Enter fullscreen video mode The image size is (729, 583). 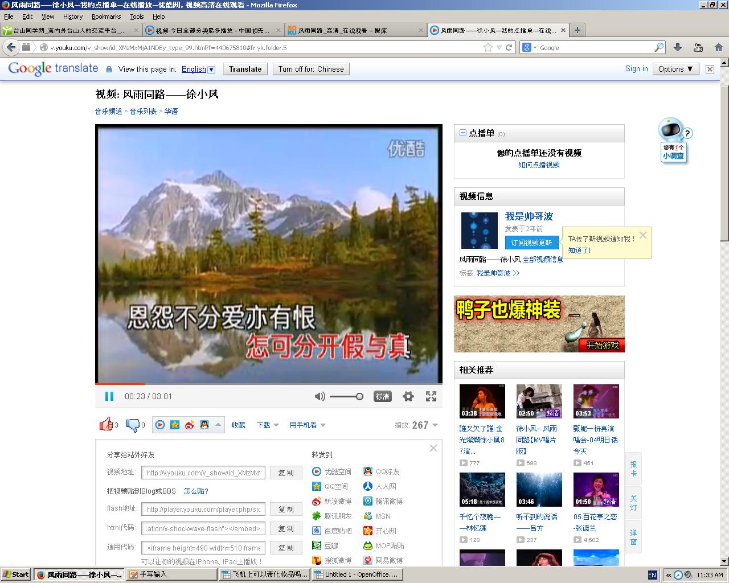[431, 396]
